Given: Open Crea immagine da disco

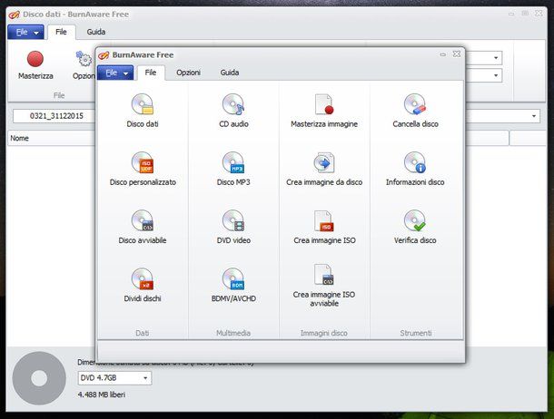Looking at the screenshot, I should (x=324, y=169).
